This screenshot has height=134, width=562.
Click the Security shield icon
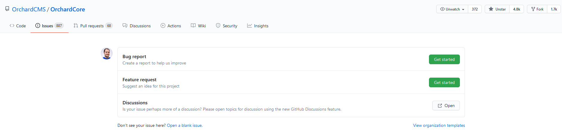(x=218, y=25)
